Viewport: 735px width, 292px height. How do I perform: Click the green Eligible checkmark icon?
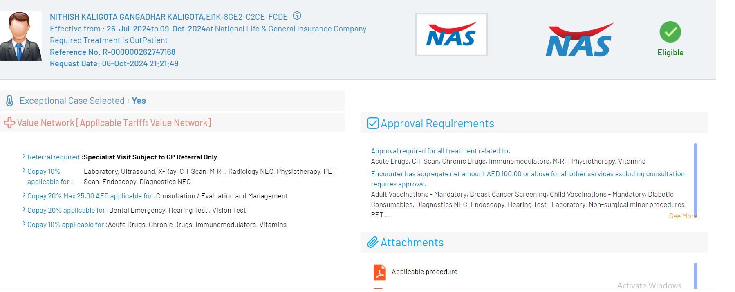(670, 32)
